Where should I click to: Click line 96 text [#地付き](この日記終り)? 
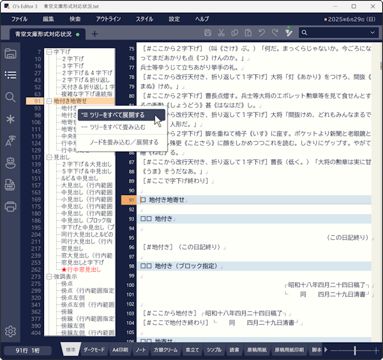181,247
